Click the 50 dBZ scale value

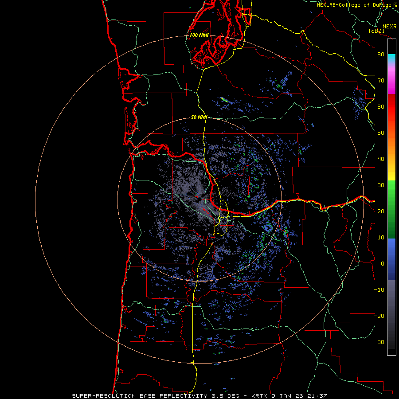381,133
